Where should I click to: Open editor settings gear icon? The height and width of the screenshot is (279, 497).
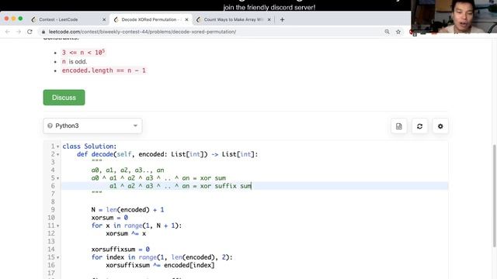[x=440, y=126]
